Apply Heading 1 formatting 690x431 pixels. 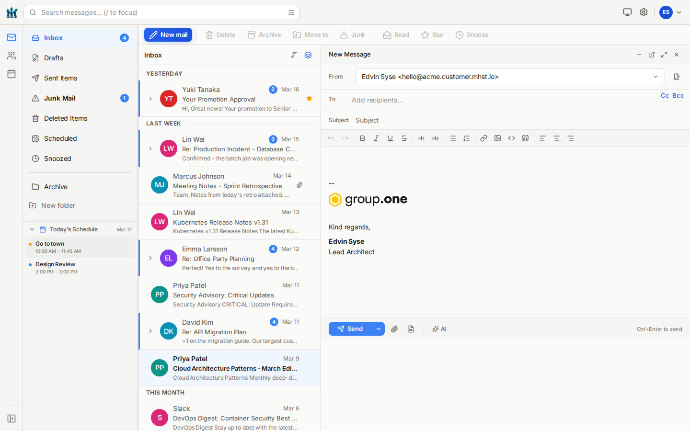point(421,138)
